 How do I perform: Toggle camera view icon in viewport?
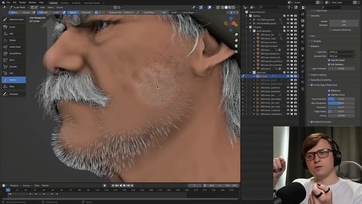pos(236,46)
